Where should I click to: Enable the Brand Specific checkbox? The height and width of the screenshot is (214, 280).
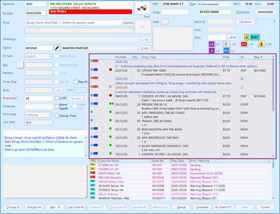click(x=57, y=105)
